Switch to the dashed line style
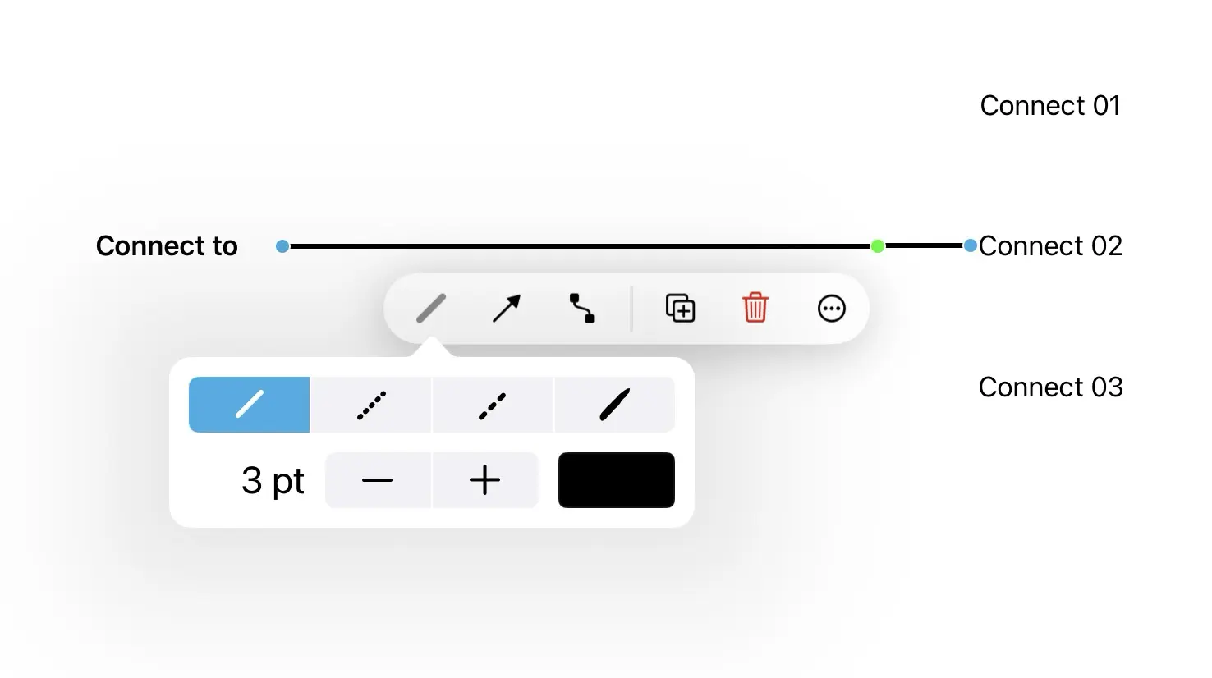 point(493,405)
